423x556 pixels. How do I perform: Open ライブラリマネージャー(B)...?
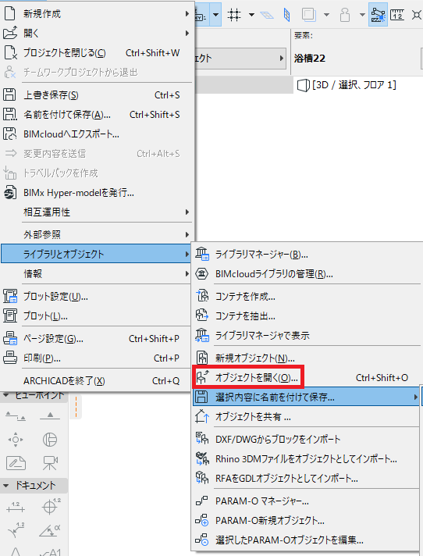pyautogui.click(x=307, y=255)
